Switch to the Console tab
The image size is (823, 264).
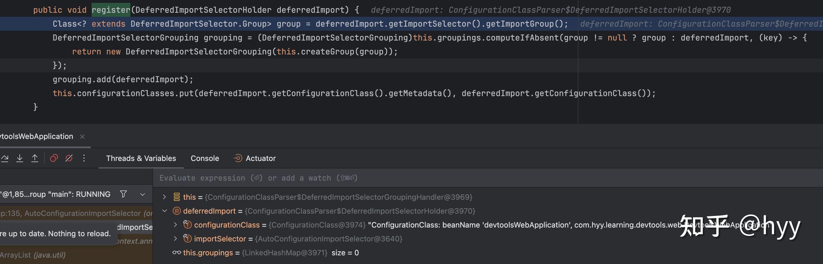pyautogui.click(x=205, y=158)
